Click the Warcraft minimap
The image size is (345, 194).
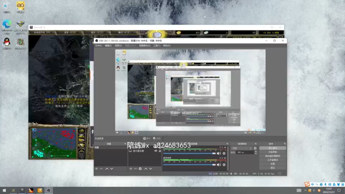pos(53,143)
